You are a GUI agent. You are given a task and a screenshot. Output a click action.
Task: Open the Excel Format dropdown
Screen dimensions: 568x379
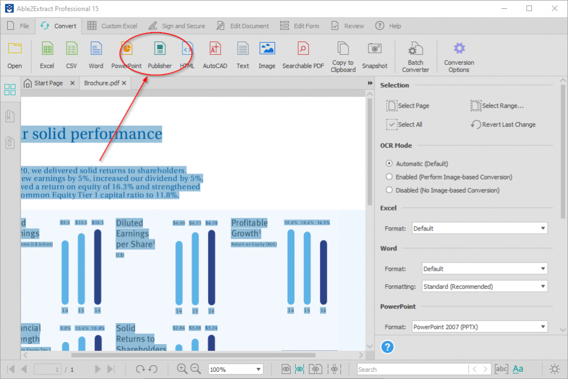479,228
